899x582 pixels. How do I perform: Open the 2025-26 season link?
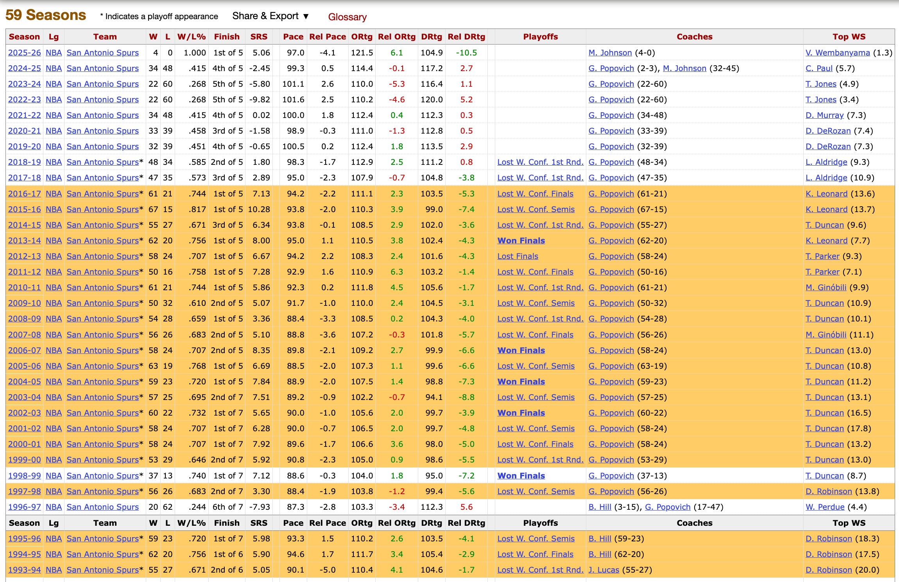24,53
